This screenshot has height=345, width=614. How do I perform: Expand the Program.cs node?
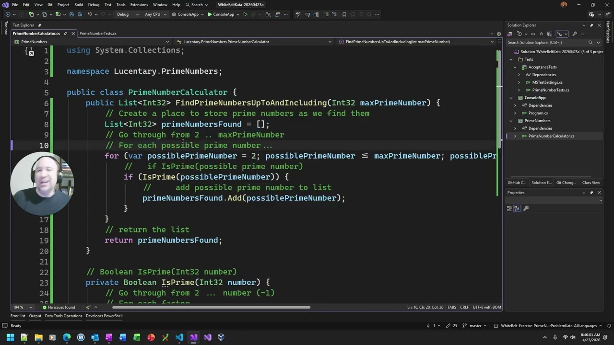coord(515,113)
